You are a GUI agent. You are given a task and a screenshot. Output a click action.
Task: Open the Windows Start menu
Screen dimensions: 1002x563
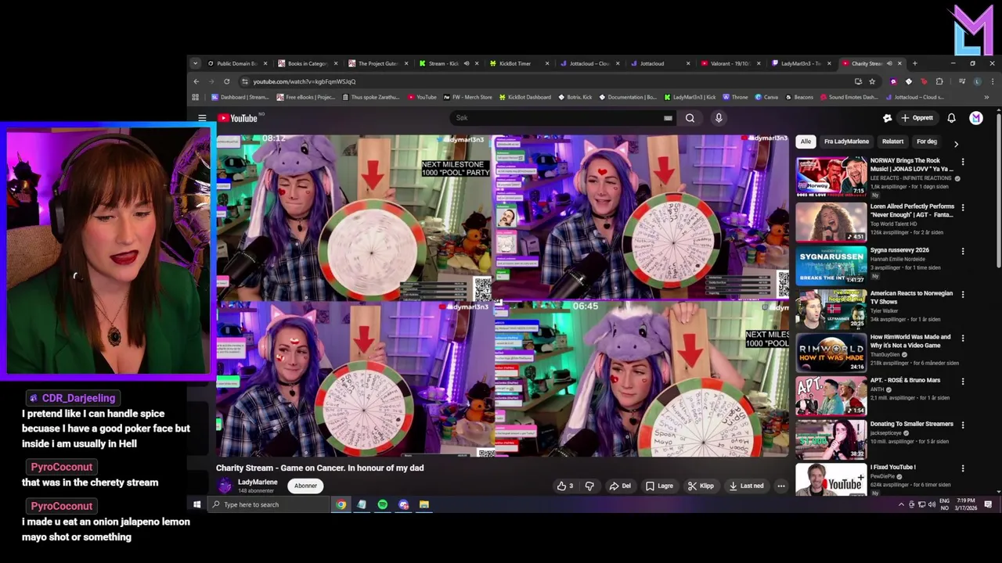[197, 504]
